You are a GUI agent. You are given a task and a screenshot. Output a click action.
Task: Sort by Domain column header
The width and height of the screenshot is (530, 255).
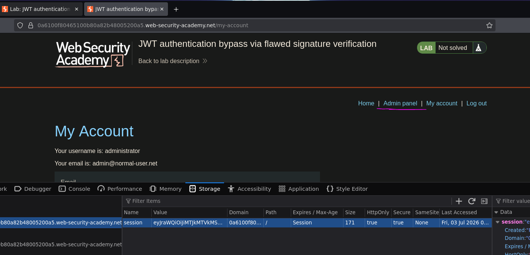click(245, 212)
